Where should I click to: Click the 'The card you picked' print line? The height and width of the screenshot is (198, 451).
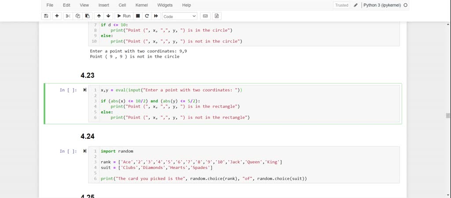click(x=203, y=179)
